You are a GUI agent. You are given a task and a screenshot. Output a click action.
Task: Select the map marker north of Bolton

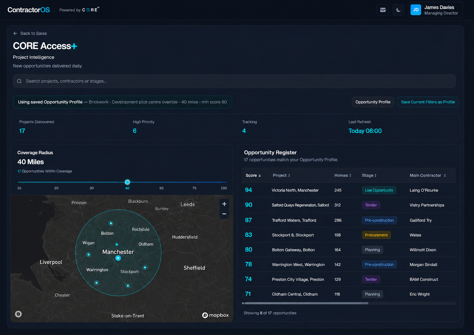[111, 223]
